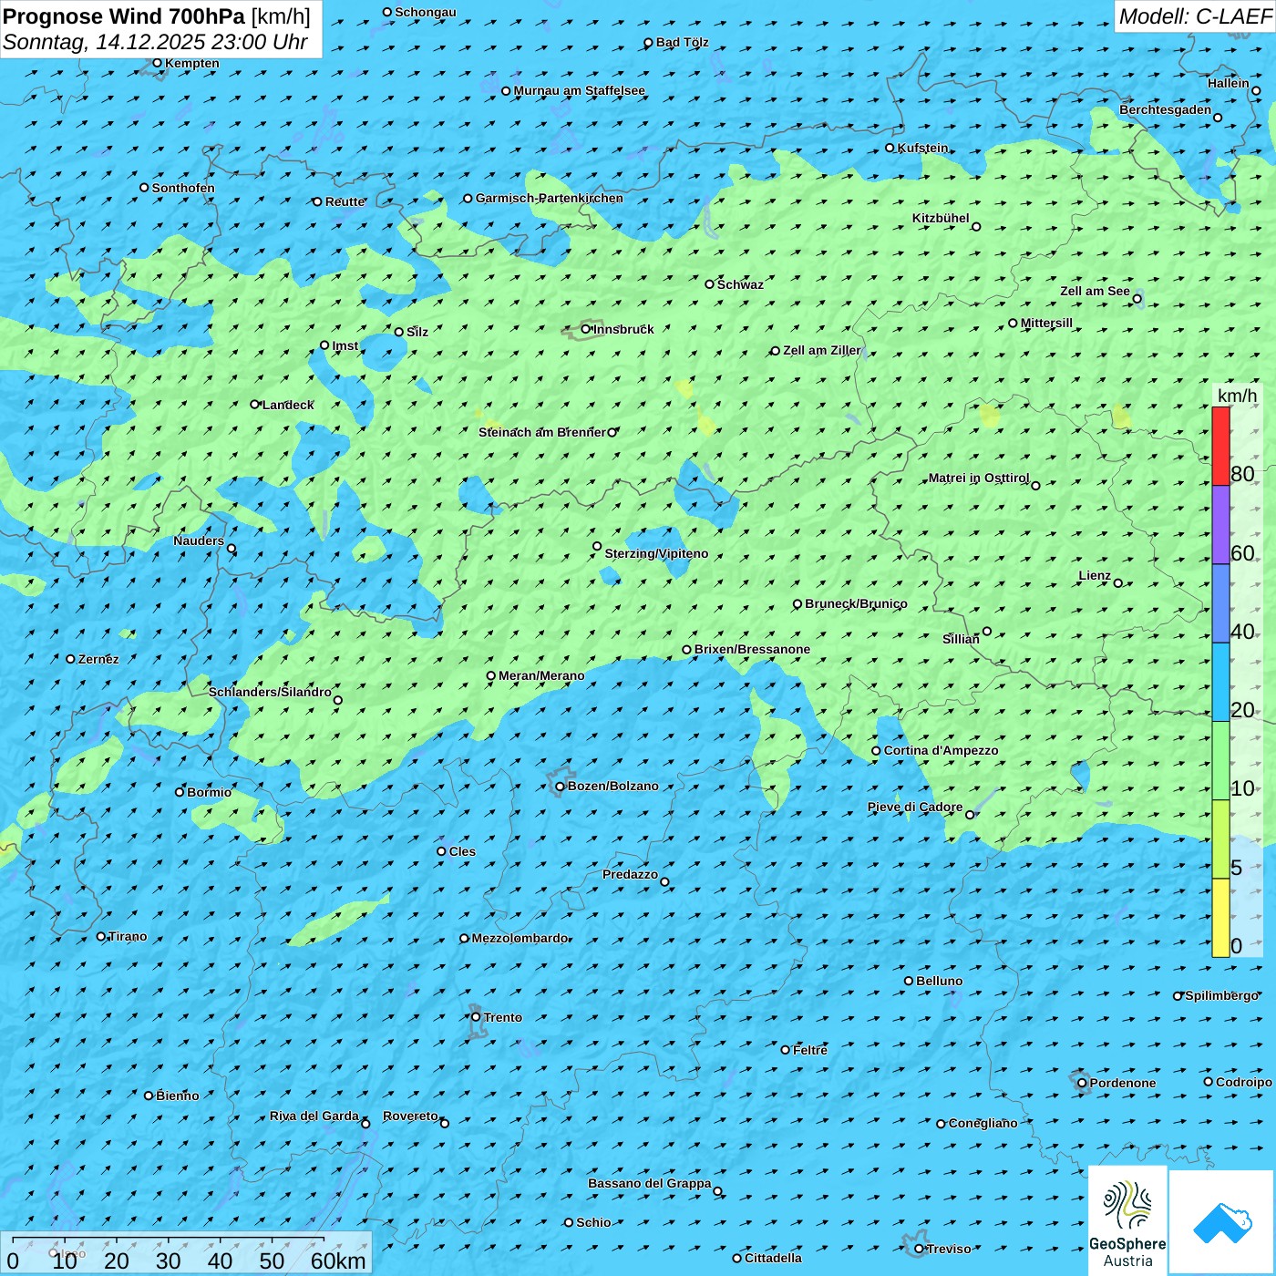Viewport: 1276px width, 1276px height.
Task: Click the Lienz location marker
Action: (1118, 583)
